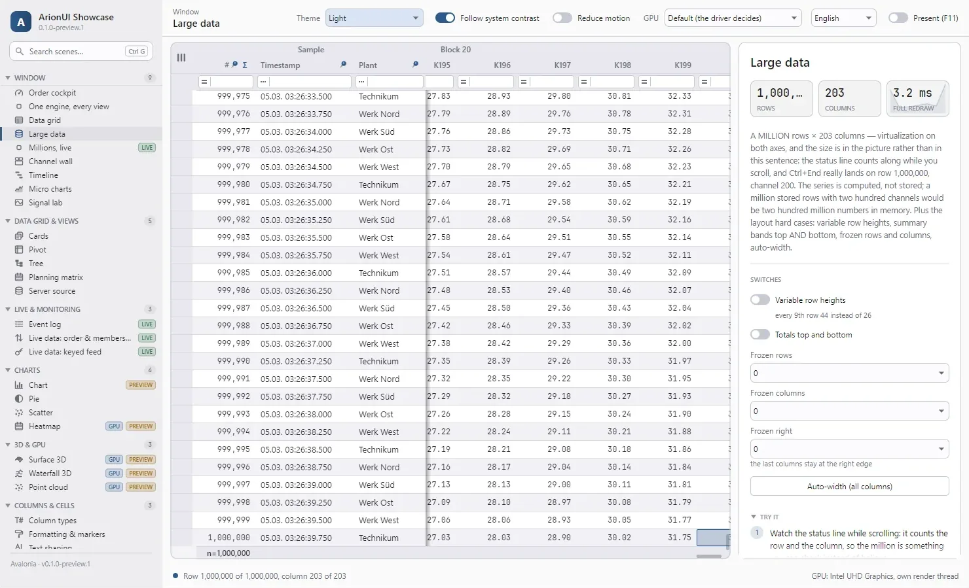Click the Timeline icon in sidebar
The width and height of the screenshot is (969, 588).
tap(19, 175)
